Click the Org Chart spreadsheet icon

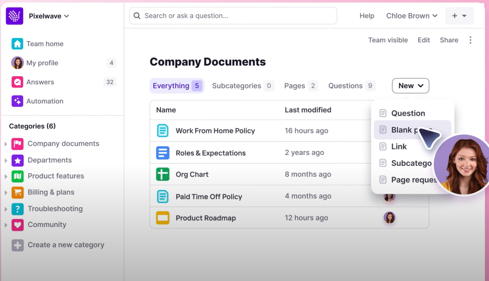coord(162,174)
